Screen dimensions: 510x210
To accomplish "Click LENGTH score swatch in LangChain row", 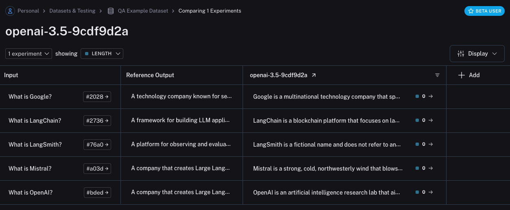I will click(417, 120).
